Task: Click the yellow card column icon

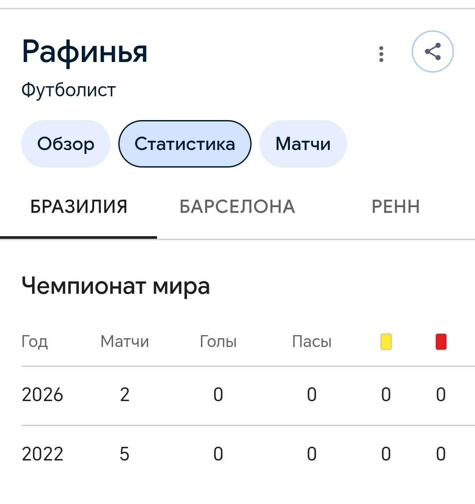Action: [386, 341]
